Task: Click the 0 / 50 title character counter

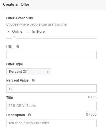Action: coord(92,97)
